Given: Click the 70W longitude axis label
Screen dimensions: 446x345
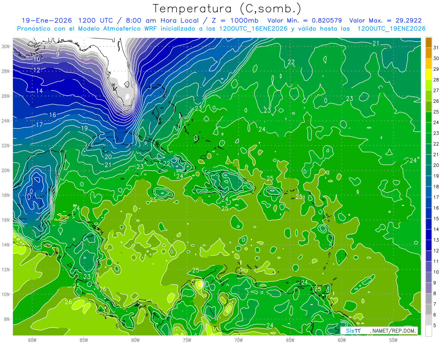Looking at the screenshot, I should pyautogui.click(x=239, y=340).
